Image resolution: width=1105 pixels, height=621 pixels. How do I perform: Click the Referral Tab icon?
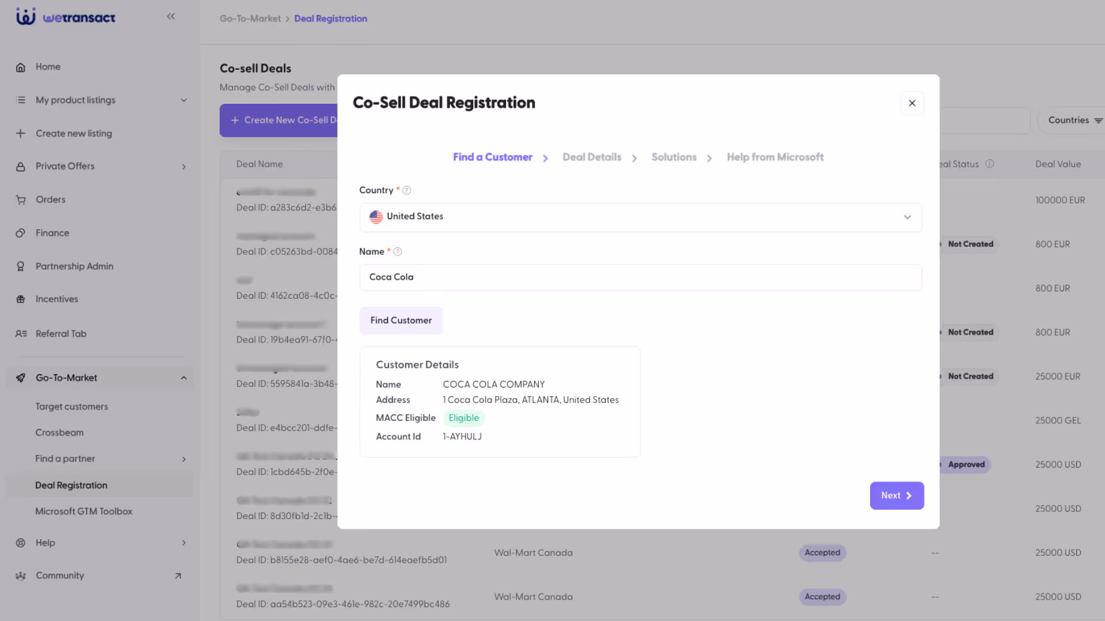21,334
